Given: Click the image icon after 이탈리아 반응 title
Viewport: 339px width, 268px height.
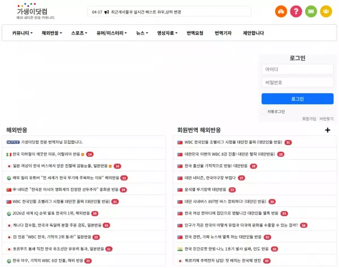Looking at the screenshot, I should pos(82,154).
